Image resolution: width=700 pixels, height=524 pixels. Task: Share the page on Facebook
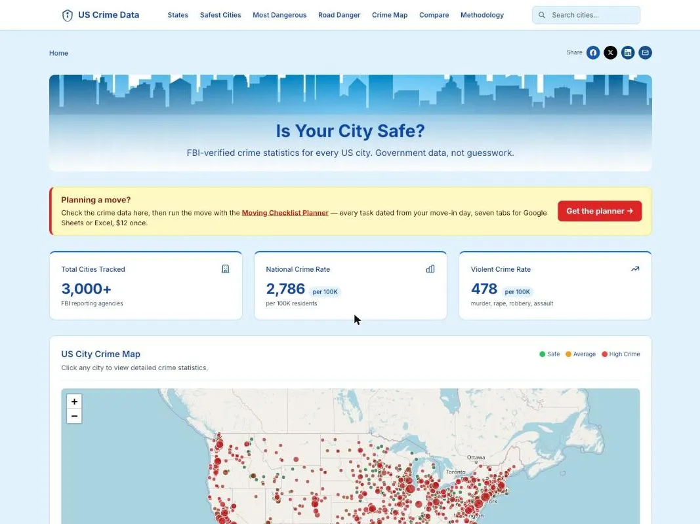point(593,52)
